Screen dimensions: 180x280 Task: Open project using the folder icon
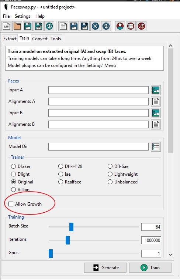[17, 26]
